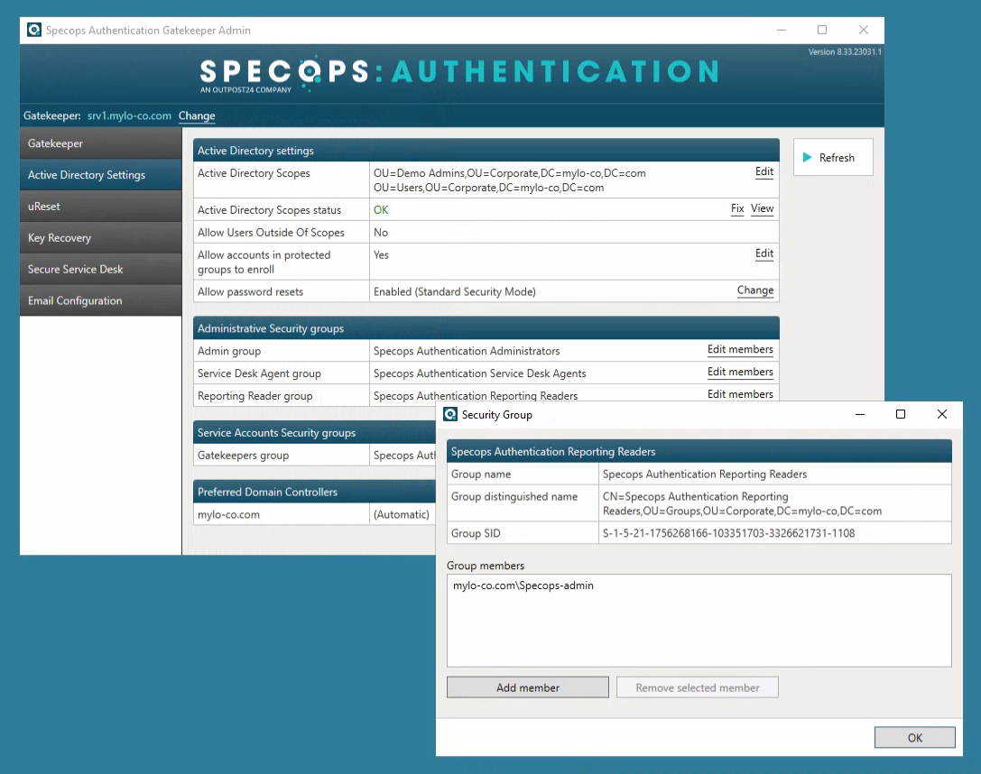Minimize the Security Group dialog
981x774 pixels.
[x=860, y=414]
